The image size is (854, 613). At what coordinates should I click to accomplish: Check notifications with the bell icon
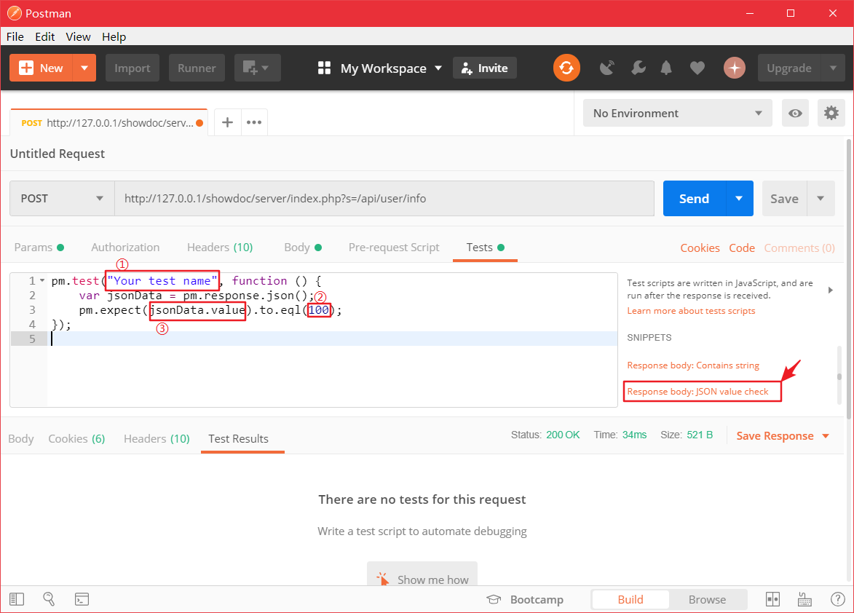[665, 68]
